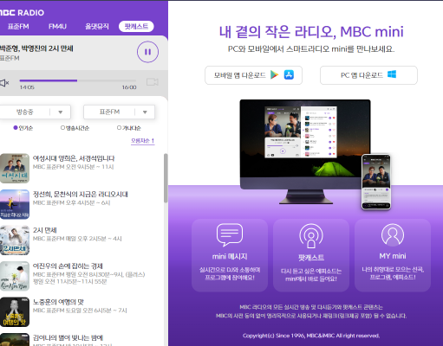Screen dimensions: 443x346
Task: Click 이진우의 손에 잡히는 경제 title
Action: (x=68, y=266)
